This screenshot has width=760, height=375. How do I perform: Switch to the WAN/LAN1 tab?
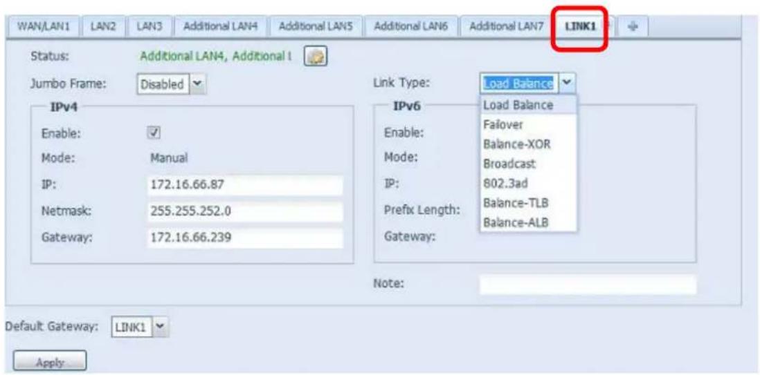click(44, 28)
